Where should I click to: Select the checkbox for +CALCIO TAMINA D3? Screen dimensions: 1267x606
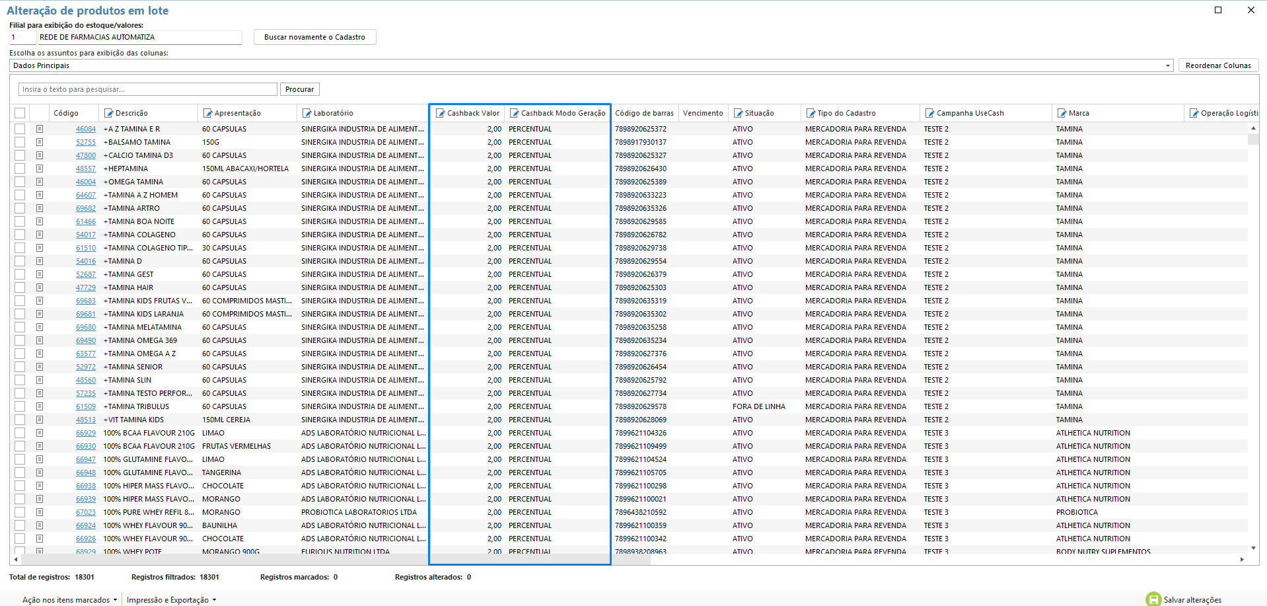click(20, 155)
